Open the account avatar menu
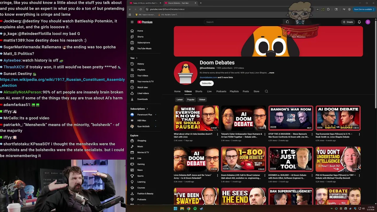 coord(368,22)
